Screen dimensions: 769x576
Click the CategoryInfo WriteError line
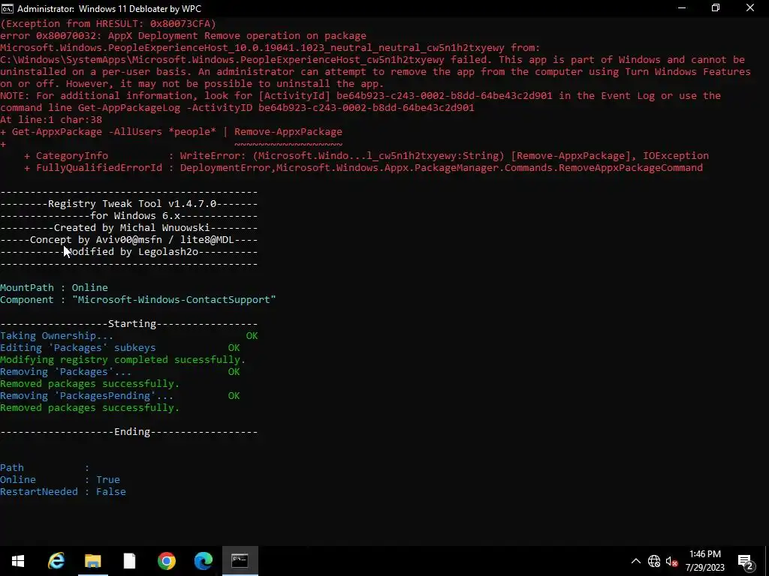366,156
